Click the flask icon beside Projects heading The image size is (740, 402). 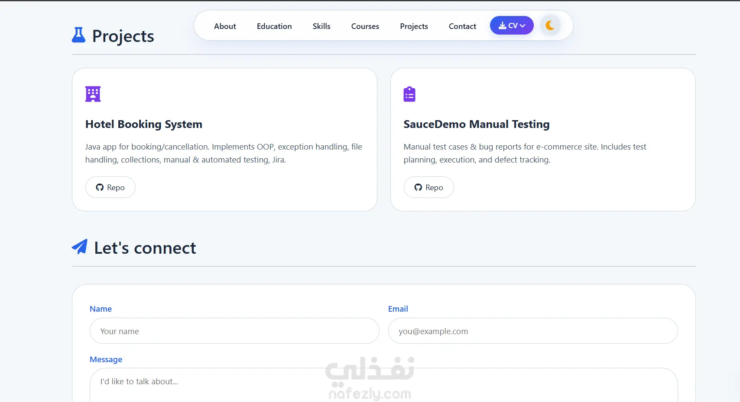[78, 35]
